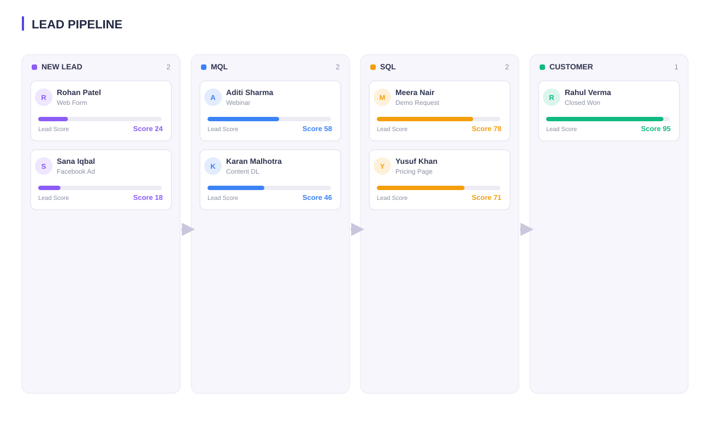The height and width of the screenshot is (426, 710).
Task: Click Karan Malhotra's lead score progress bar
Action: (269, 188)
